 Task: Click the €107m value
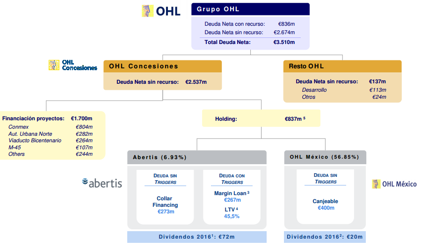coord(84,147)
